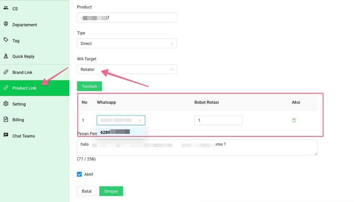Click the Chat Teams speech bubble icon
Image resolution: width=354 pixels, height=202 pixels.
pos(6,135)
